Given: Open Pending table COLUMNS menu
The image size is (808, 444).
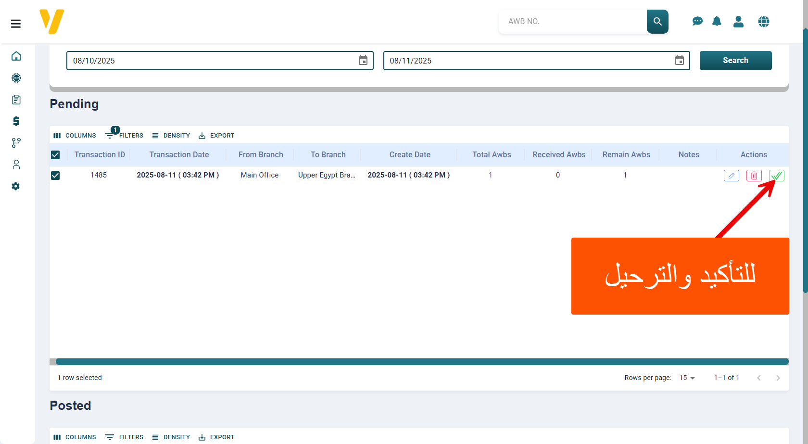Looking at the screenshot, I should click(75, 136).
